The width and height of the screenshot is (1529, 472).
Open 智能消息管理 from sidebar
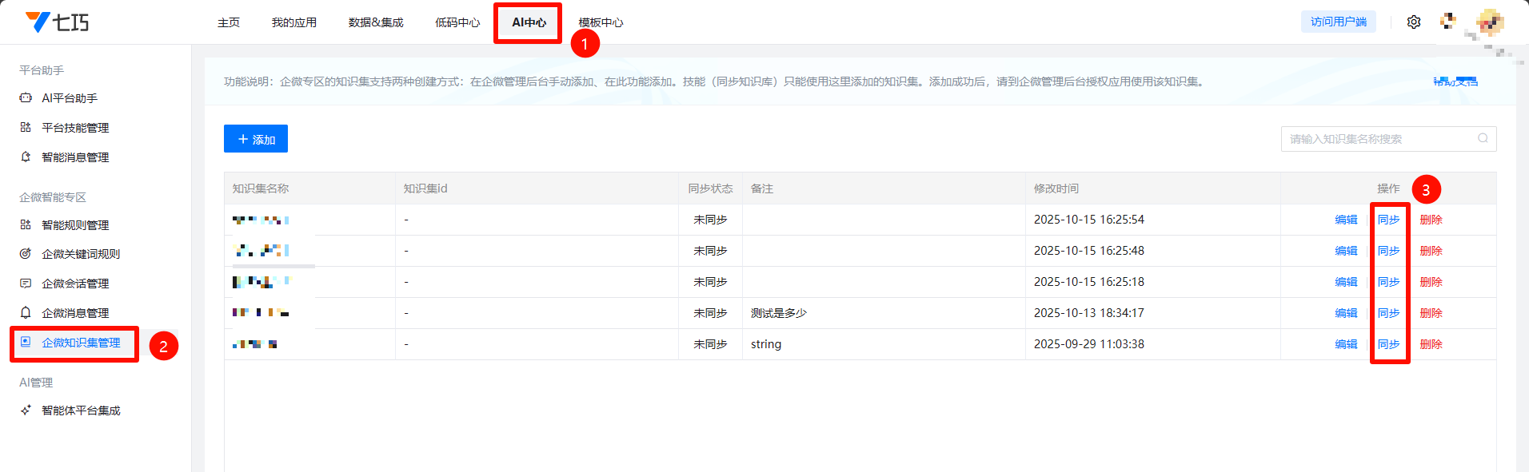tap(75, 157)
